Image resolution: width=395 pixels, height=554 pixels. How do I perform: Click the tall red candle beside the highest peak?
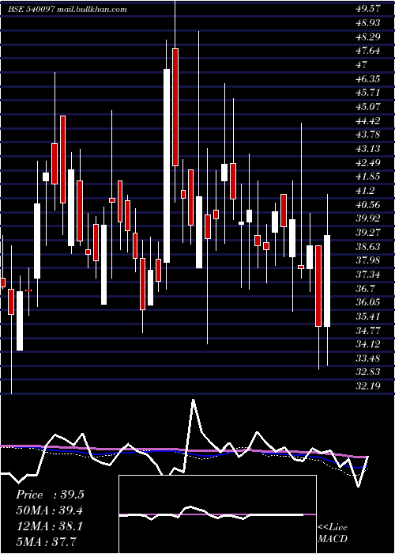pos(175,107)
